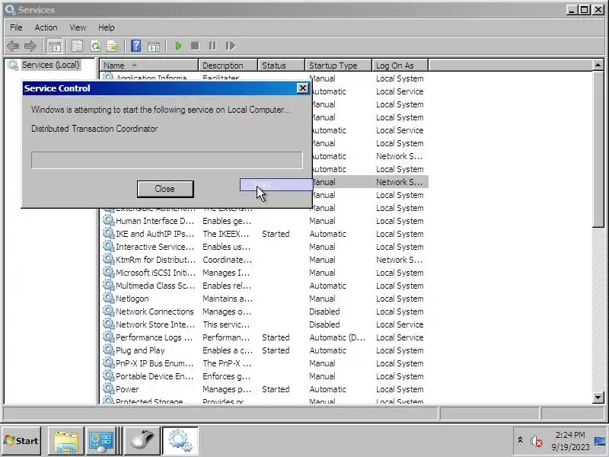
Task: Sort by the Status column header
Action: coord(281,66)
